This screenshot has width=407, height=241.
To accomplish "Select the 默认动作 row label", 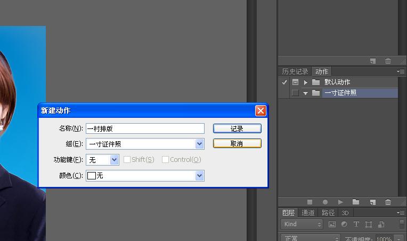I will pyautogui.click(x=337, y=82).
